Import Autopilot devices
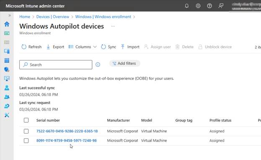 click(130, 47)
